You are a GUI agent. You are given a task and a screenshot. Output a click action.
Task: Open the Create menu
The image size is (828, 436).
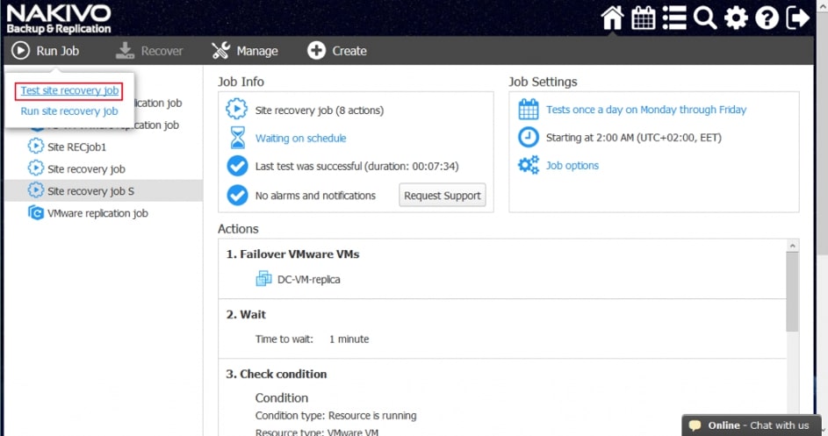(337, 51)
